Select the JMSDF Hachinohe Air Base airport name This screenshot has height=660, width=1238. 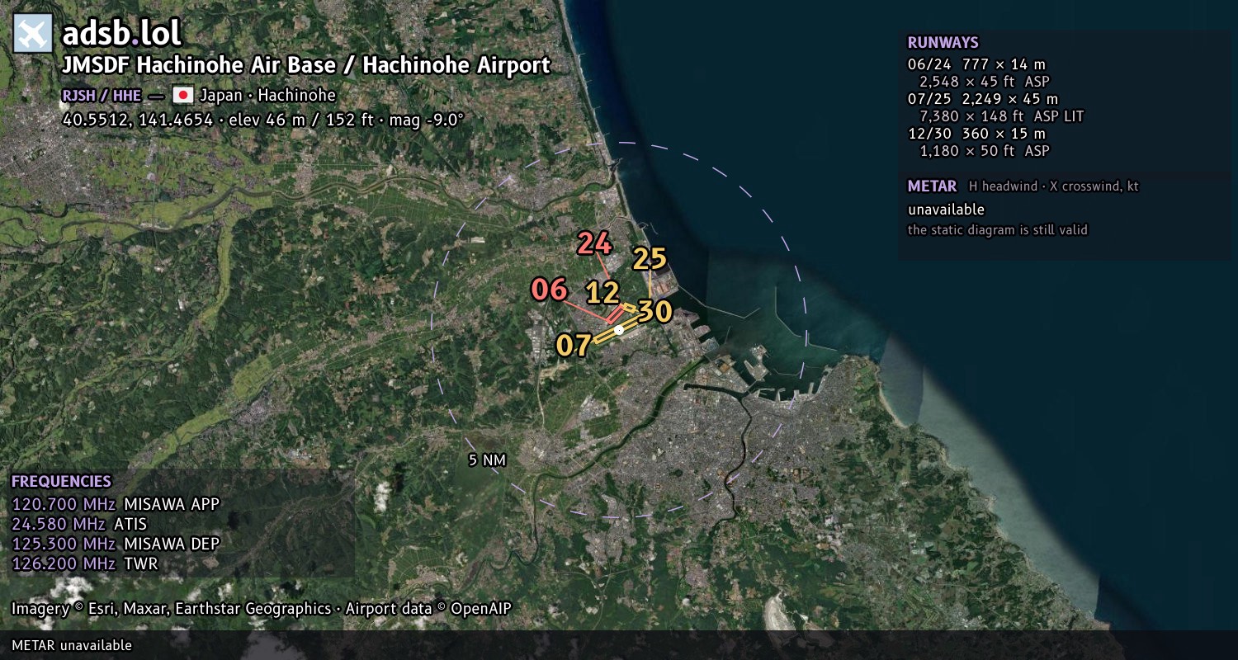[x=306, y=65]
